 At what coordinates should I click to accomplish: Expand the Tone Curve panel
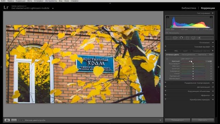tap(213, 47)
